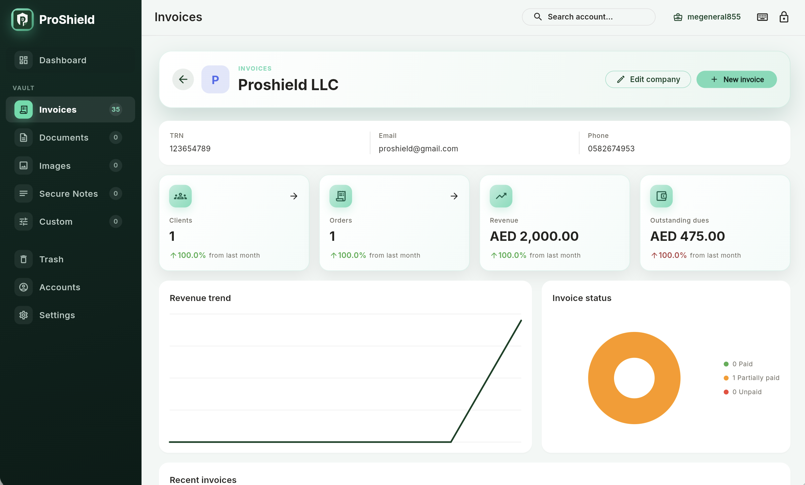Click the email proshield@gmail.com
The image size is (805, 485).
tap(418, 149)
